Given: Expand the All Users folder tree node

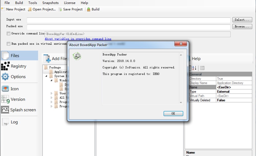Looking at the screenshot, I should [x=51, y=98].
